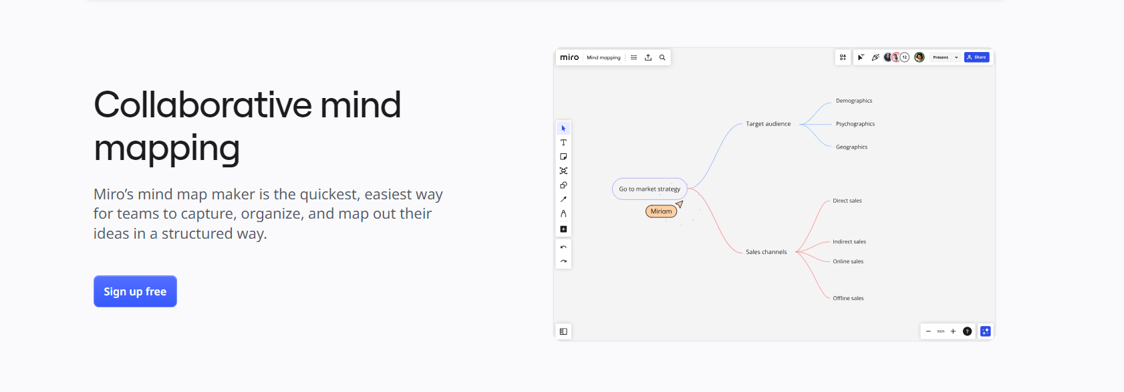This screenshot has height=392, width=1124.
Task: Select the Connection line arrow tool
Action: (x=563, y=199)
